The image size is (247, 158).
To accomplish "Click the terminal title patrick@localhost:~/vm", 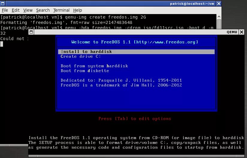I will pyautogui.click(x=192, y=4).
